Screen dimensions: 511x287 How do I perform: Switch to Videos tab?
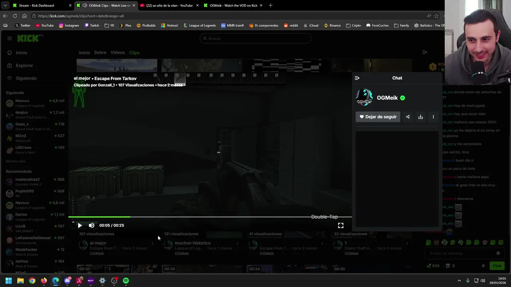coord(118,53)
